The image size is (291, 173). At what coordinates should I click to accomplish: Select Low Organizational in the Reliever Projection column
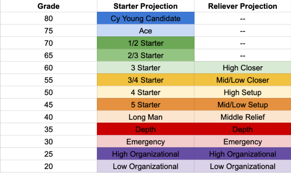pyautogui.click(x=242, y=166)
